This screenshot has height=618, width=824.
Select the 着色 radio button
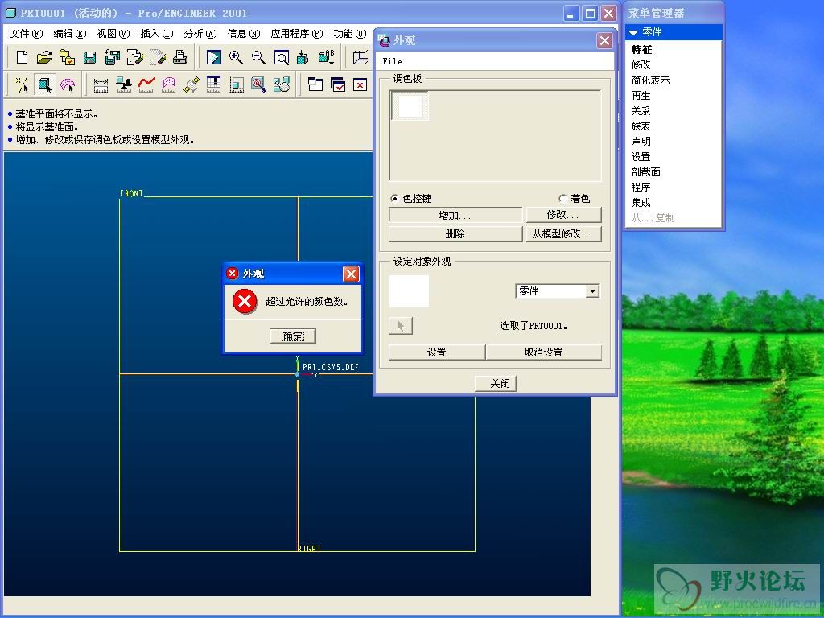point(562,198)
